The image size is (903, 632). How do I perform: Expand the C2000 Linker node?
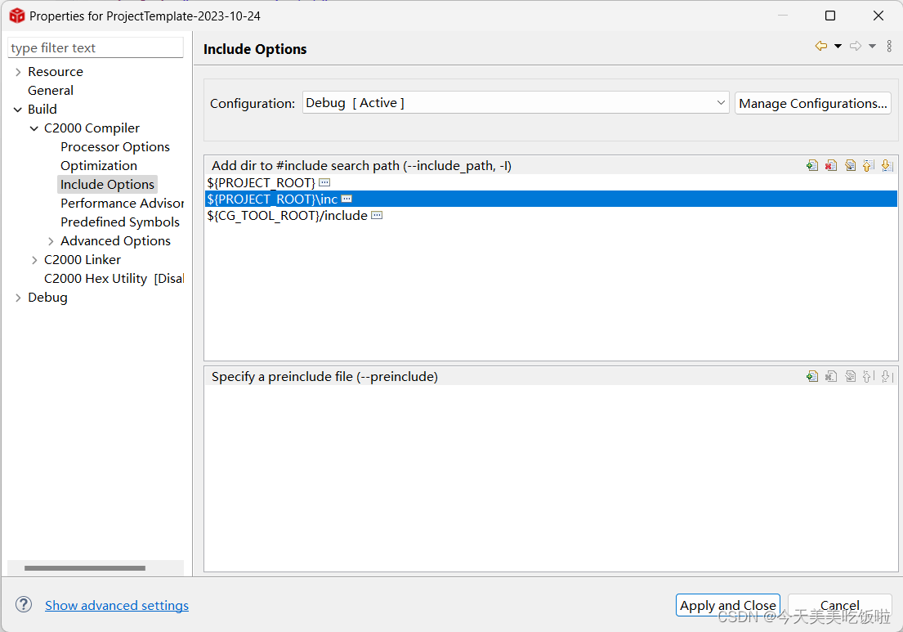[34, 261]
